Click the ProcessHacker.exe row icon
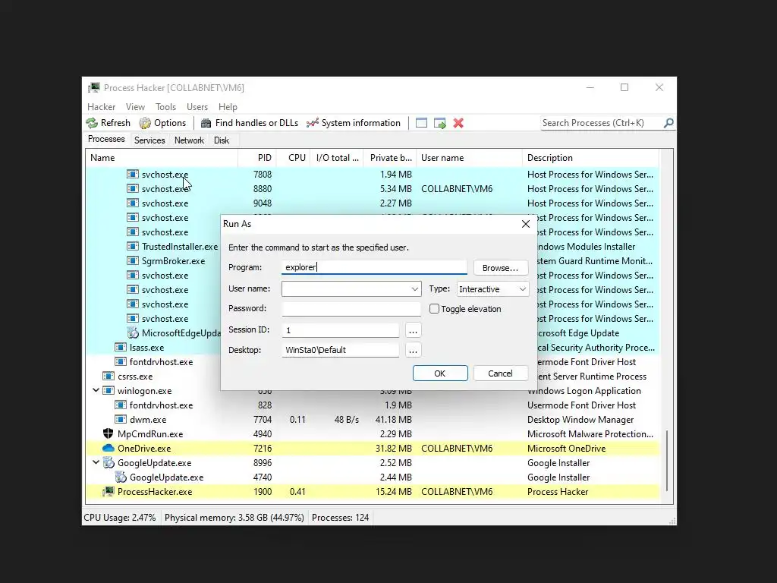Screen dimensions: 777x583 coord(108,492)
